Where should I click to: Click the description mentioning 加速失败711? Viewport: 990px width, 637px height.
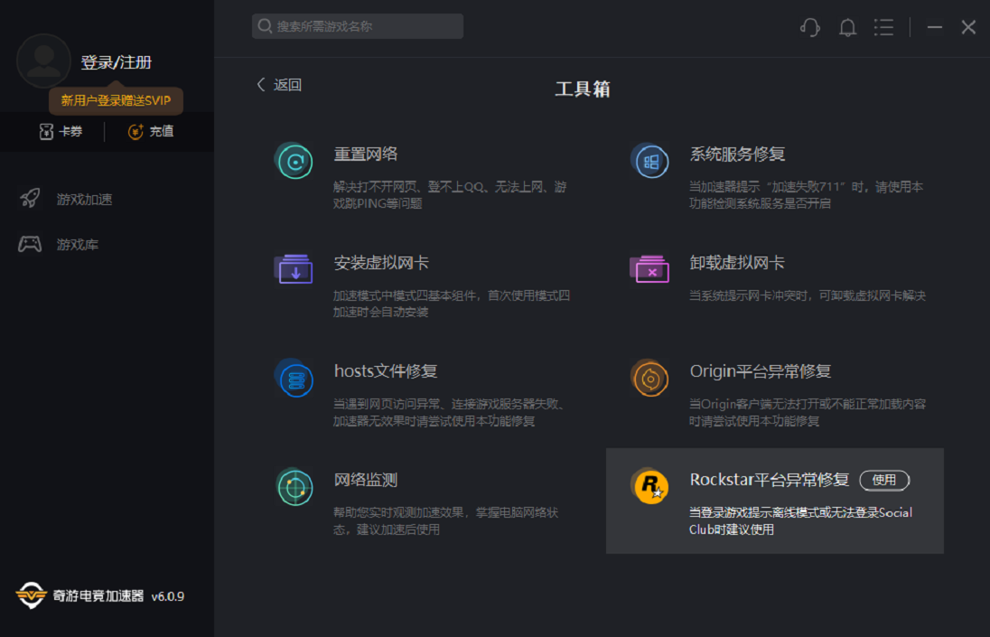coord(807,195)
